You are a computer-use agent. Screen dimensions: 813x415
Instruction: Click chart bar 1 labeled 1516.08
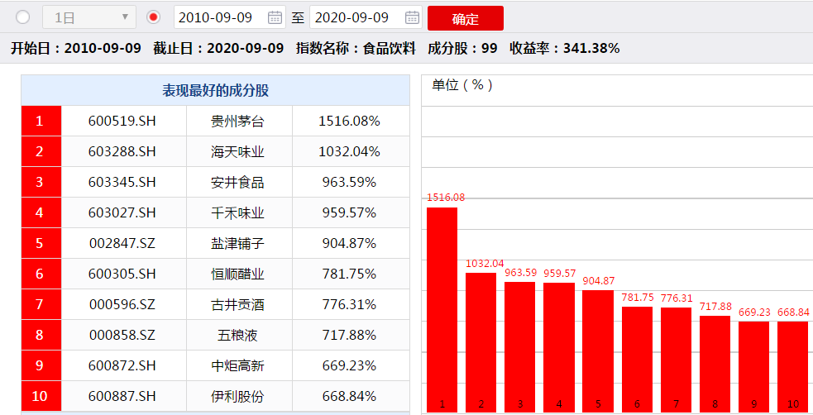(442, 310)
